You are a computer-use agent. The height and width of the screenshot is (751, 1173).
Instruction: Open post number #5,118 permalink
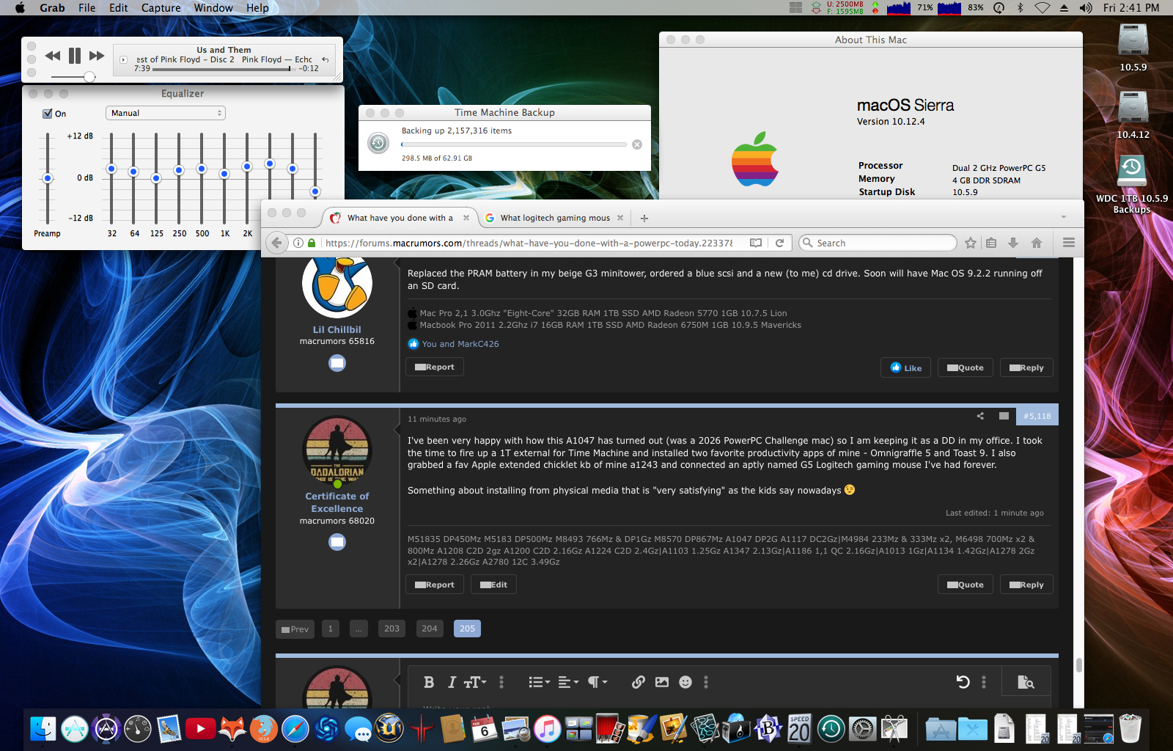[x=1037, y=416]
